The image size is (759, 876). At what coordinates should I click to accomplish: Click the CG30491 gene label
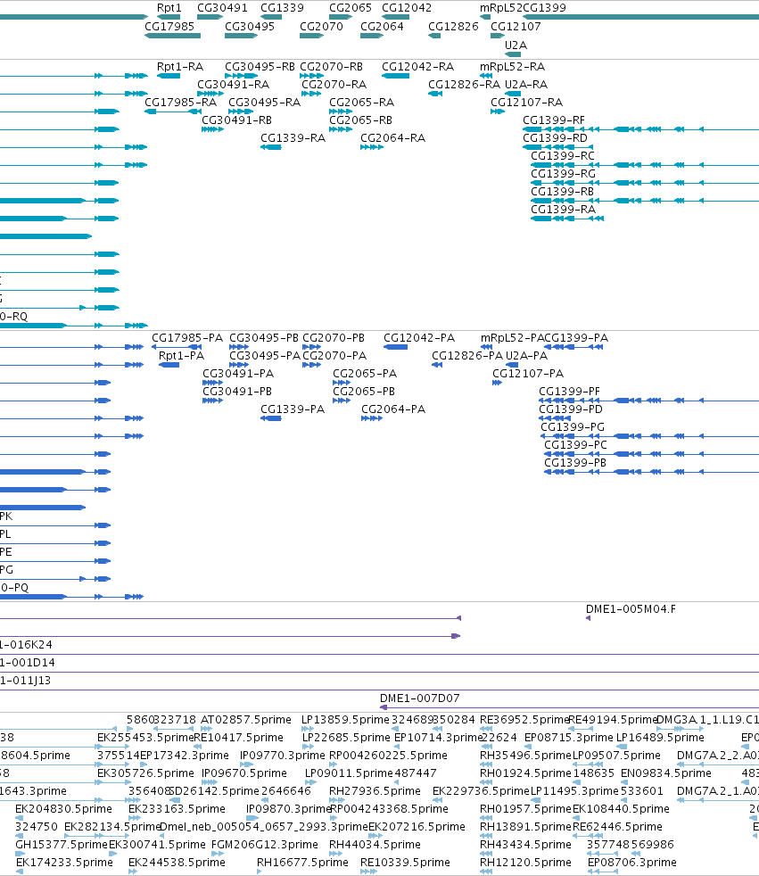click(222, 8)
